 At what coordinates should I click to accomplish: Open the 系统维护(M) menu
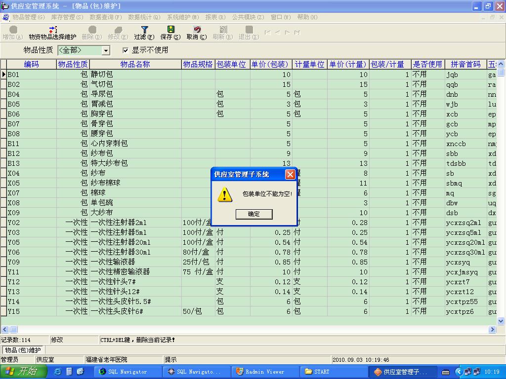pos(183,17)
